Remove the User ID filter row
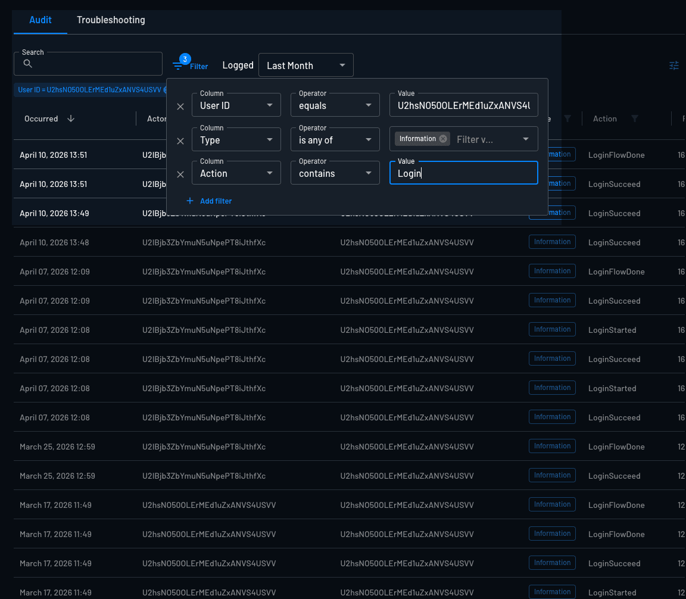686x599 pixels. coord(180,107)
